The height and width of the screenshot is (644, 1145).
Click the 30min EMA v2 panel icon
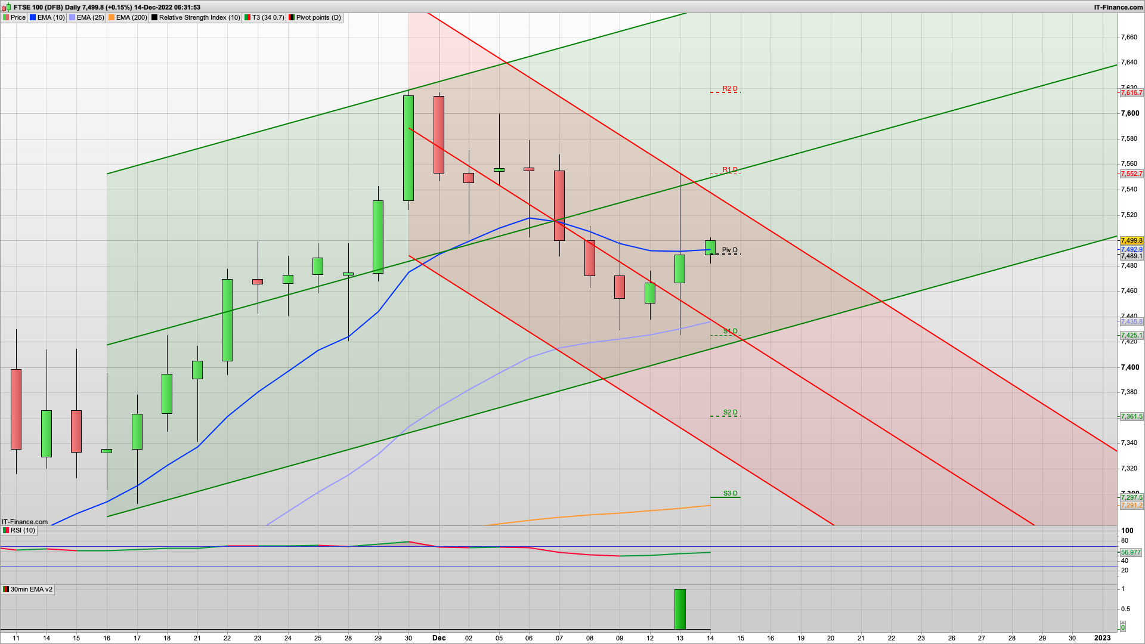tap(5, 589)
